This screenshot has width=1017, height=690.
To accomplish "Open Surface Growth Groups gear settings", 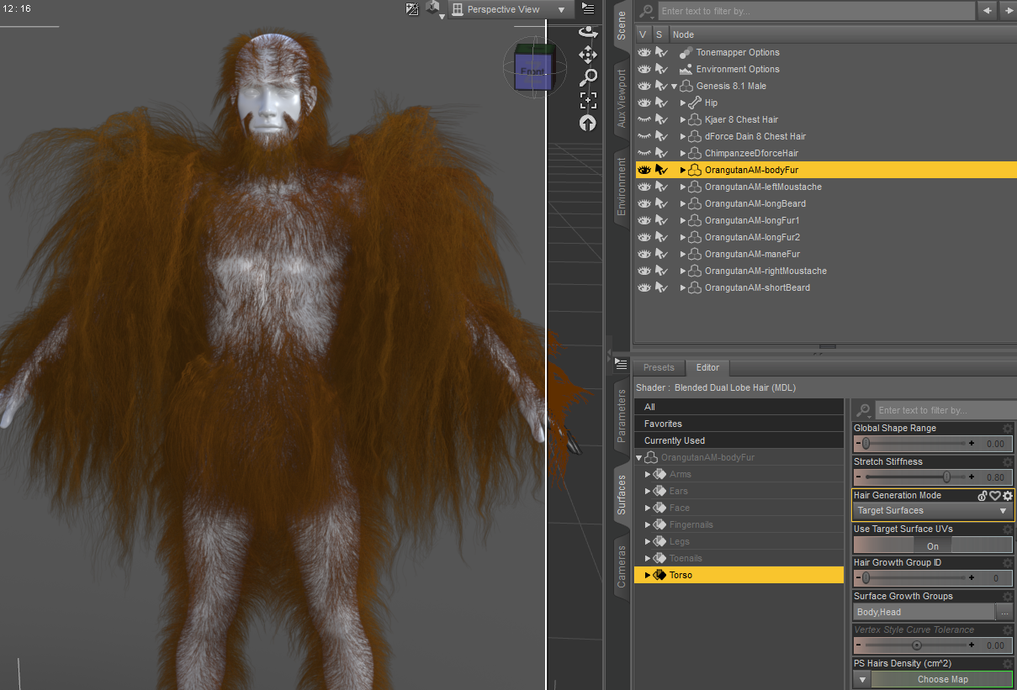I will (1007, 597).
